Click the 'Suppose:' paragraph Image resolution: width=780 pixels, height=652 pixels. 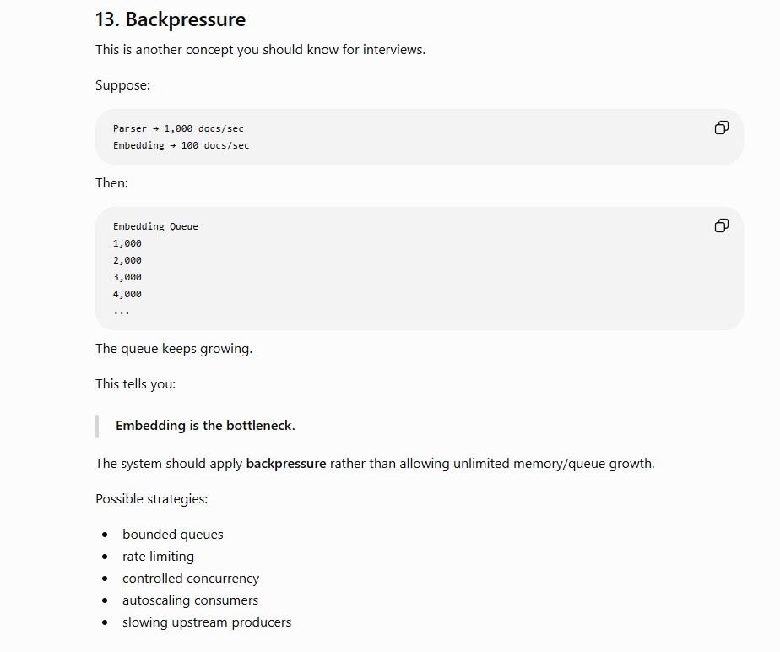click(123, 85)
